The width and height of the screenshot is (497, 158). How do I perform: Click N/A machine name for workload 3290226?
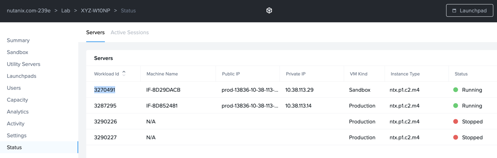(151, 121)
